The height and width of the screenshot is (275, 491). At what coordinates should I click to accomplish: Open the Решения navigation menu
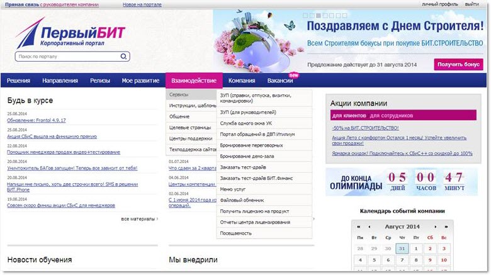point(19,81)
